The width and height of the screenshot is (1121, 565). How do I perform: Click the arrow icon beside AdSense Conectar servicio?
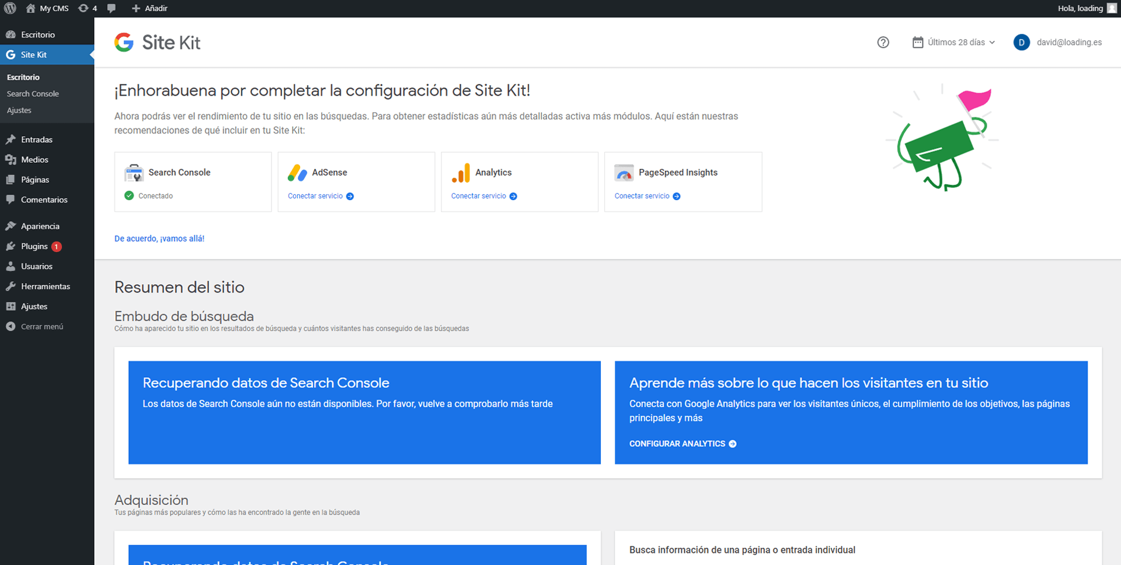[350, 196]
